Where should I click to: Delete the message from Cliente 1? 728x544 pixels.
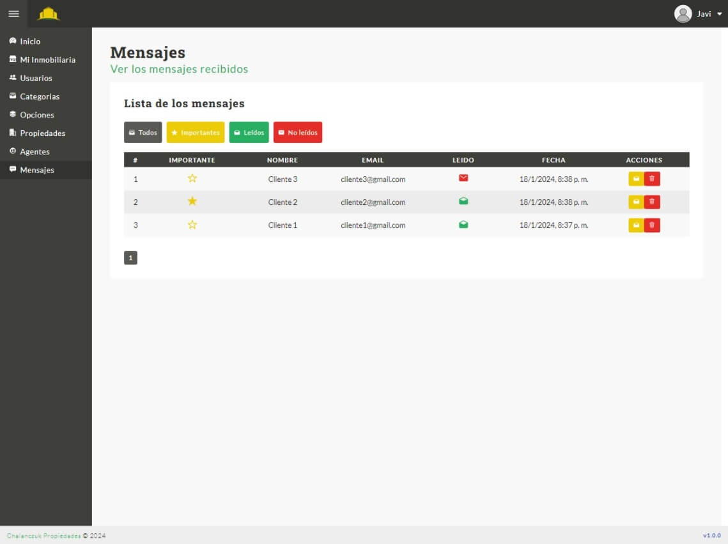pos(652,225)
